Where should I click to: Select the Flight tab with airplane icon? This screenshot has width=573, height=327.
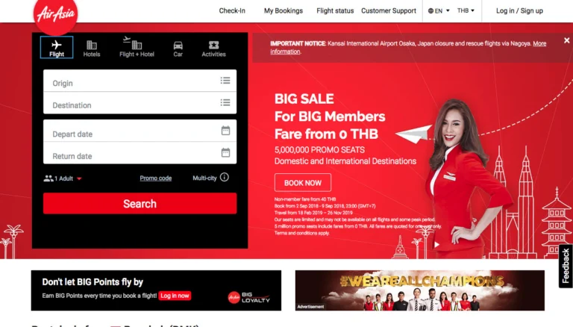click(57, 48)
